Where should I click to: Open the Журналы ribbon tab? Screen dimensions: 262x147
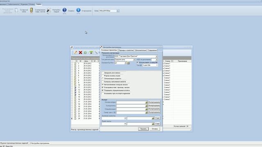click(24, 4)
